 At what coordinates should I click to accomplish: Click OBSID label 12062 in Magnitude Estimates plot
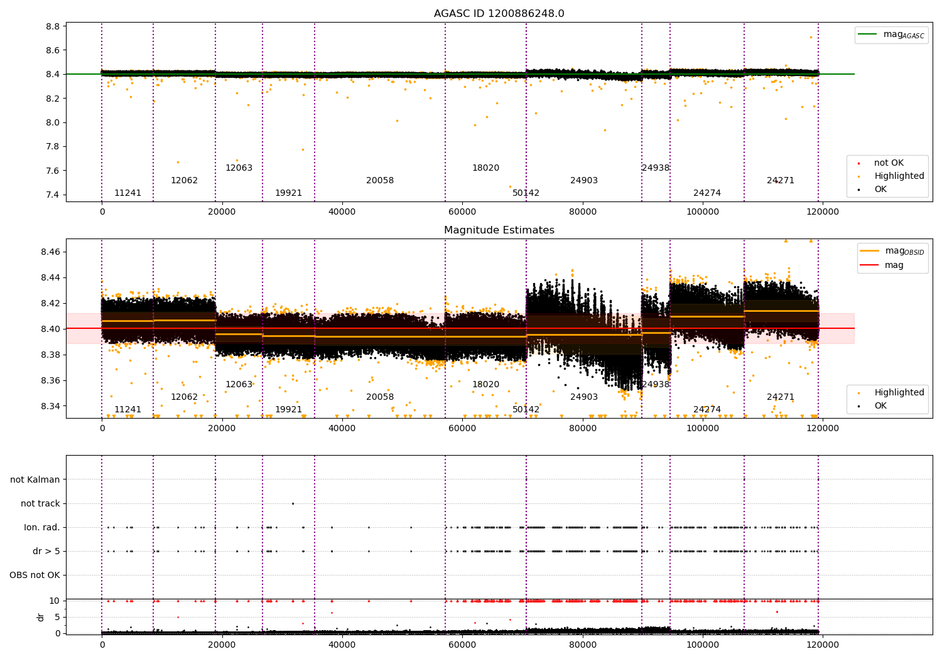click(x=184, y=397)
